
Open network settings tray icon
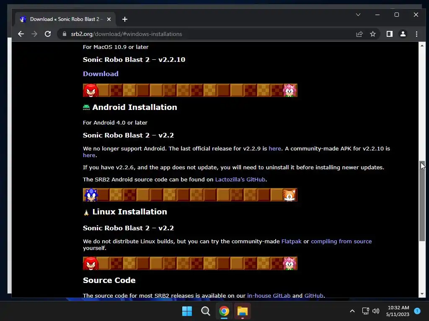tap(365, 311)
